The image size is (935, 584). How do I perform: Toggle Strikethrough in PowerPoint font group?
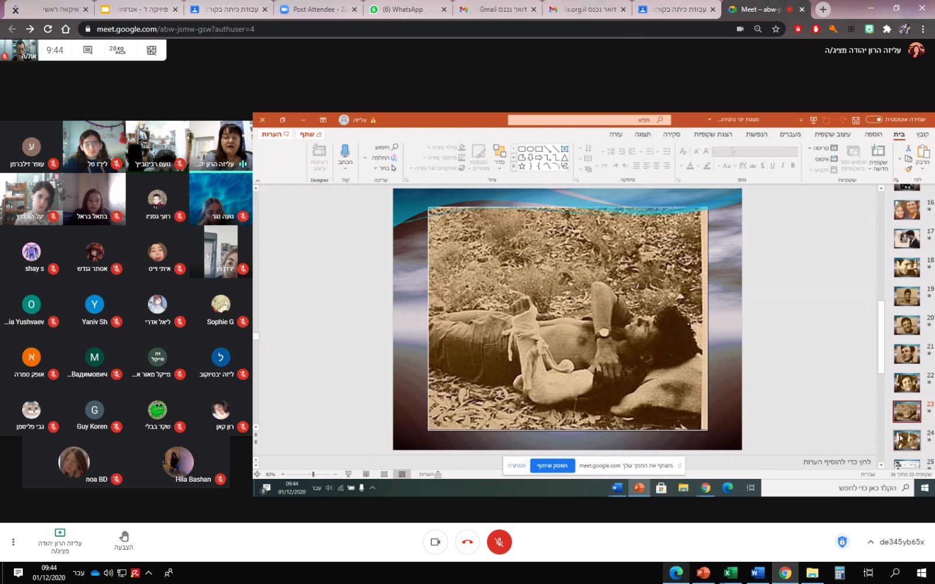point(753,166)
